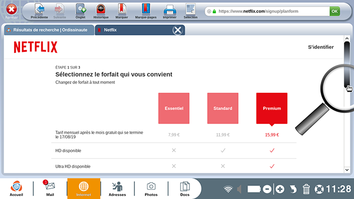Click the Premium HD disponible checkmark
354x199 pixels.
tap(272, 150)
